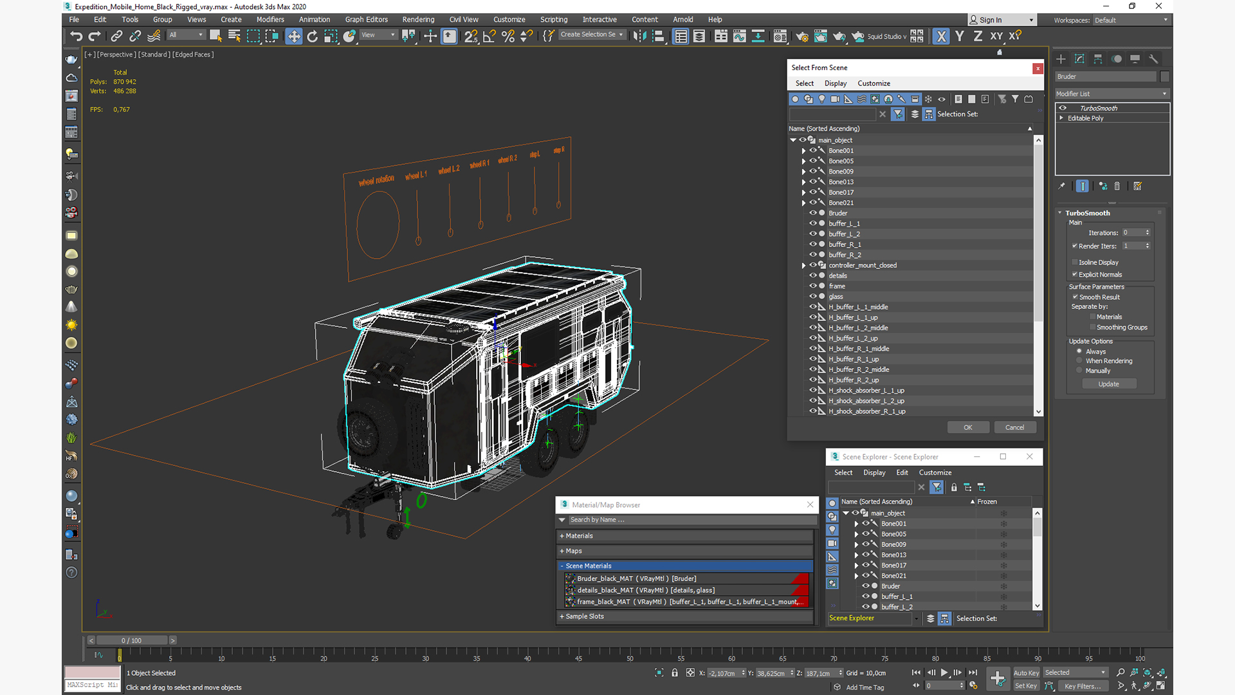Click the TurboSmooth Update button
Image resolution: width=1235 pixels, height=695 pixels.
pyautogui.click(x=1109, y=384)
